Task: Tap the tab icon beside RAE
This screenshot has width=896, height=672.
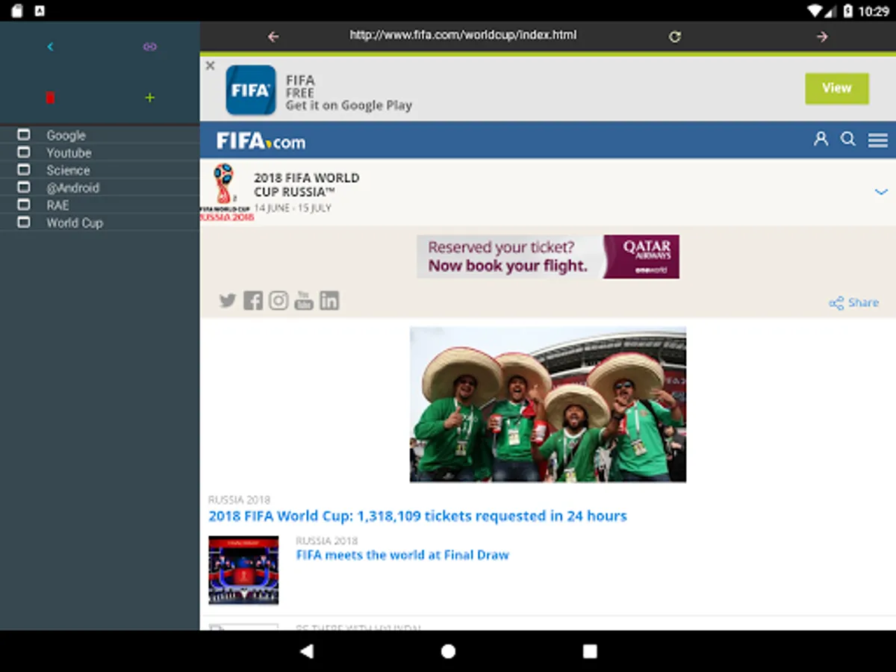Action: point(24,204)
